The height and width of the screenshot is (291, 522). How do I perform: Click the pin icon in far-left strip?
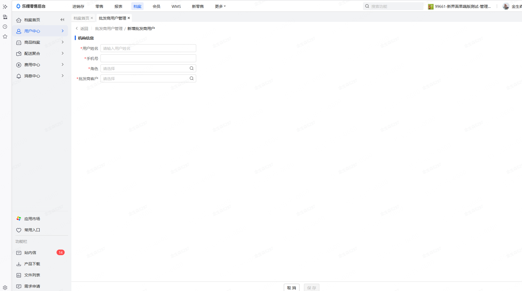click(5, 6)
